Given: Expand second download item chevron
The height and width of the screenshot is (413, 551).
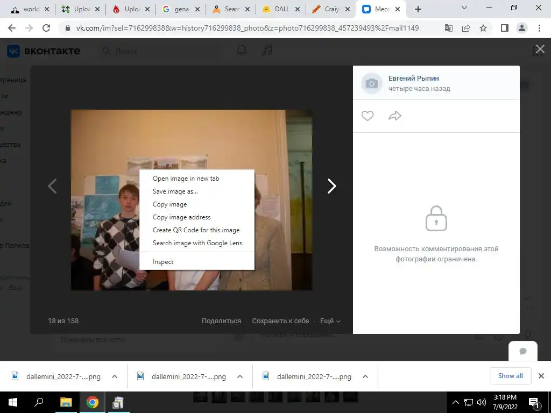Looking at the screenshot, I should [240, 376].
